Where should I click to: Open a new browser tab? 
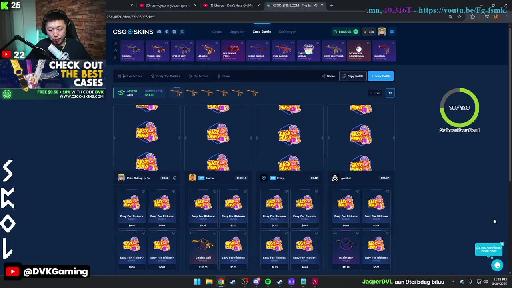pyautogui.click(x=332, y=6)
